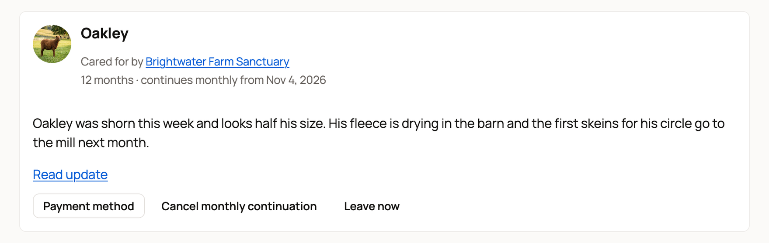
Task: Follow the Read update link
Action: 70,175
